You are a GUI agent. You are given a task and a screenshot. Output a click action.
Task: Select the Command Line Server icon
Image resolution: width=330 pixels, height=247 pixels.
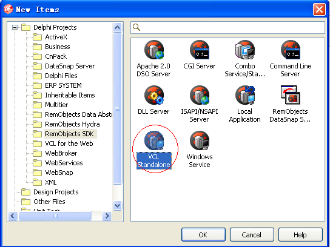coord(290,50)
